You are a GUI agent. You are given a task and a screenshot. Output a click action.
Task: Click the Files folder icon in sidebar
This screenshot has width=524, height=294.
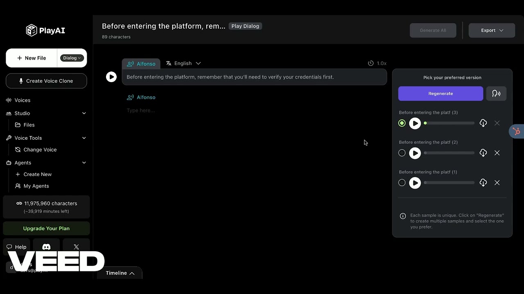tap(18, 125)
